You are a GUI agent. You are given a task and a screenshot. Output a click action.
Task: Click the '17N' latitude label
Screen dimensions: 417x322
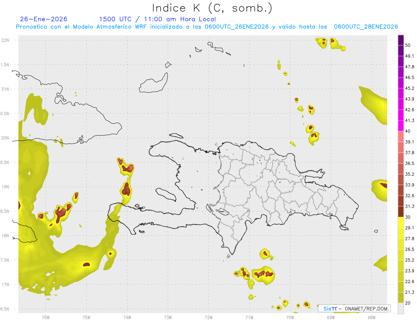[6, 284]
